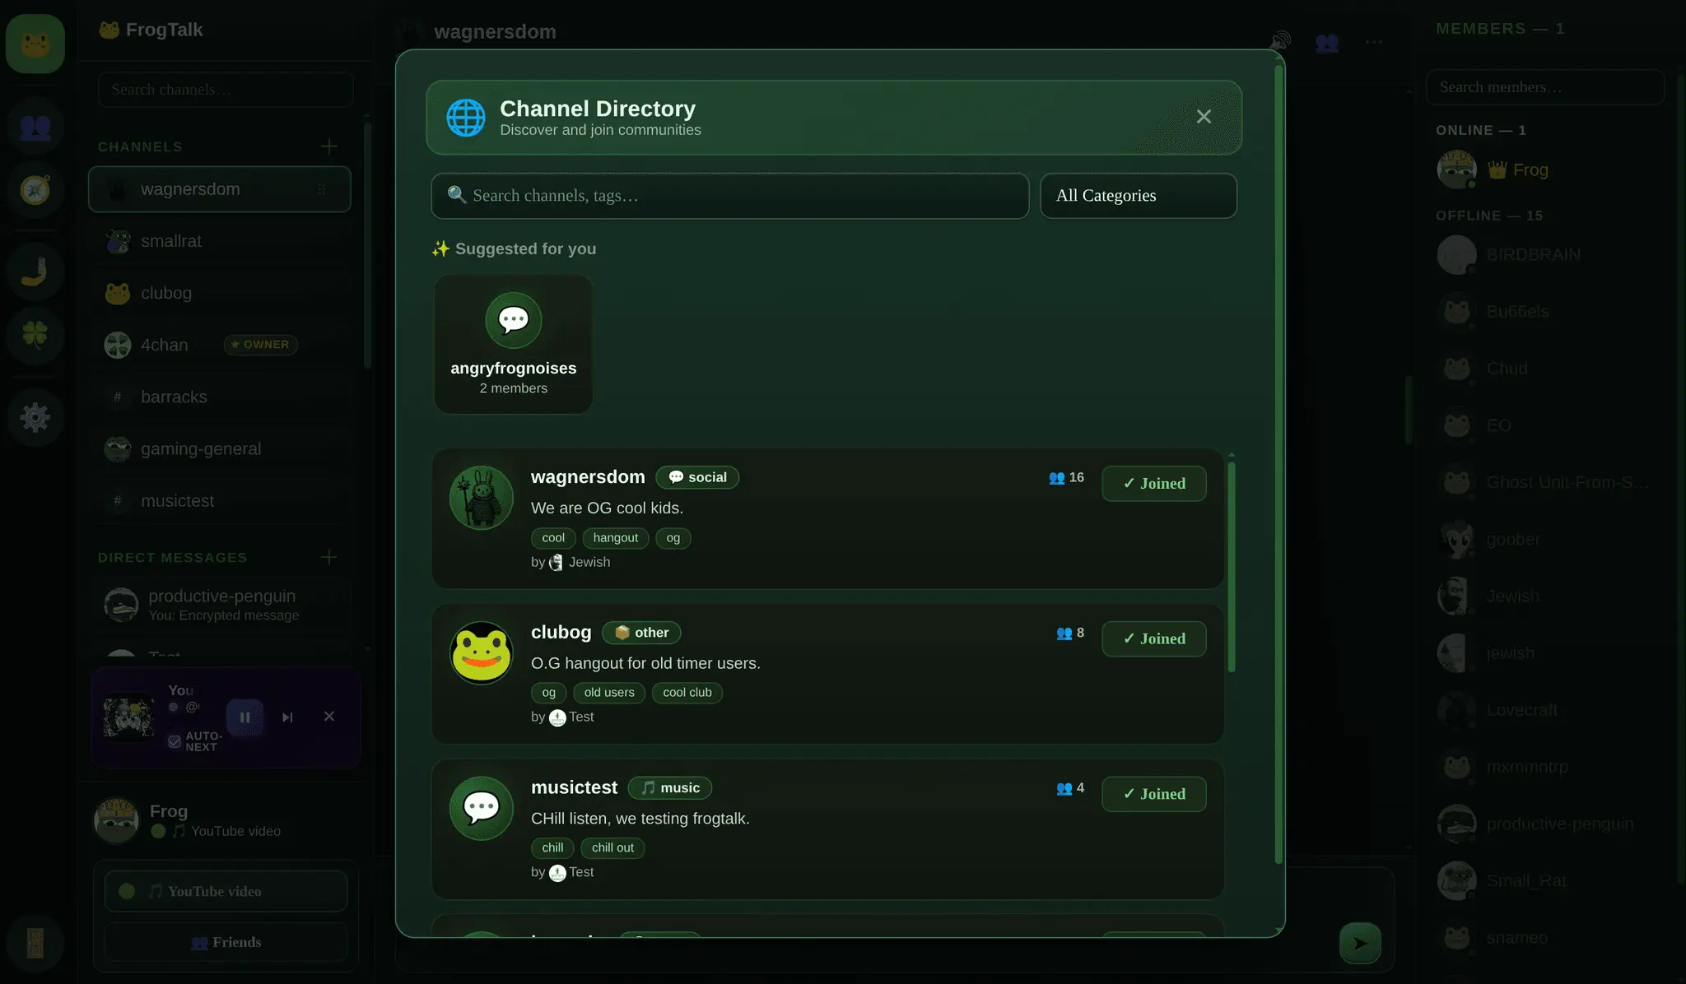The image size is (1686, 984).
Task: Open the four-leaf clover icon in the left rail
Action: pyautogui.click(x=35, y=336)
